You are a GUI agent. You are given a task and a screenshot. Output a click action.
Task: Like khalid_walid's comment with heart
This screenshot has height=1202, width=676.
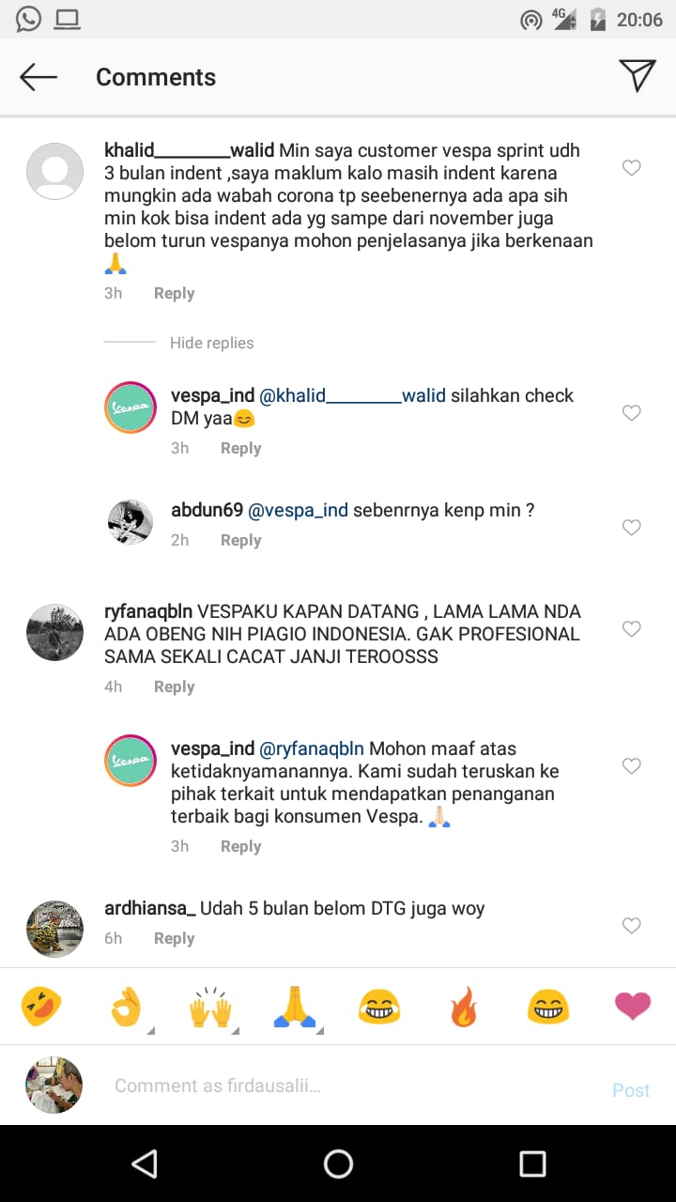(632, 168)
